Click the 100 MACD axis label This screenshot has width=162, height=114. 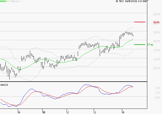(158, 93)
